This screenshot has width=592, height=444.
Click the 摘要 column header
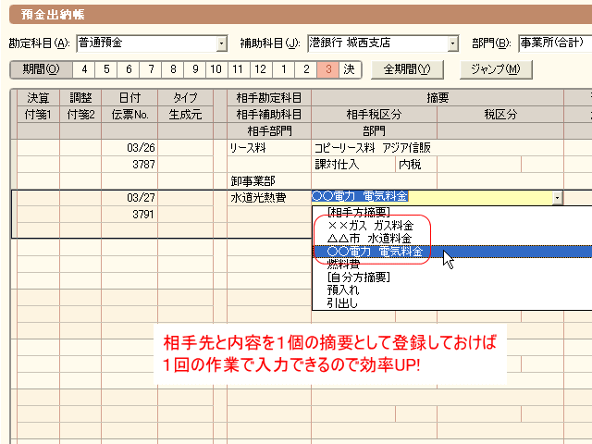click(438, 98)
